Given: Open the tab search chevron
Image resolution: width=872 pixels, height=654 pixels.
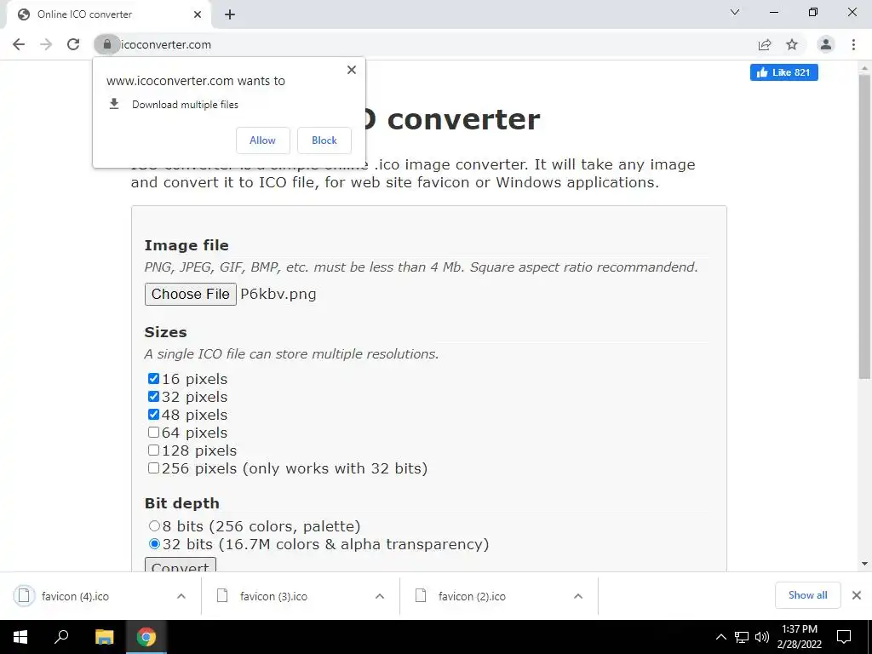Looking at the screenshot, I should pos(735,12).
